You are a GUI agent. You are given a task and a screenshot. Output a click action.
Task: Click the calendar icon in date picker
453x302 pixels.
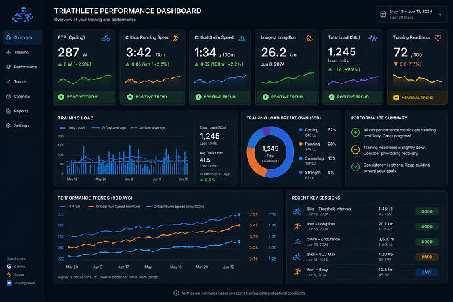point(383,14)
